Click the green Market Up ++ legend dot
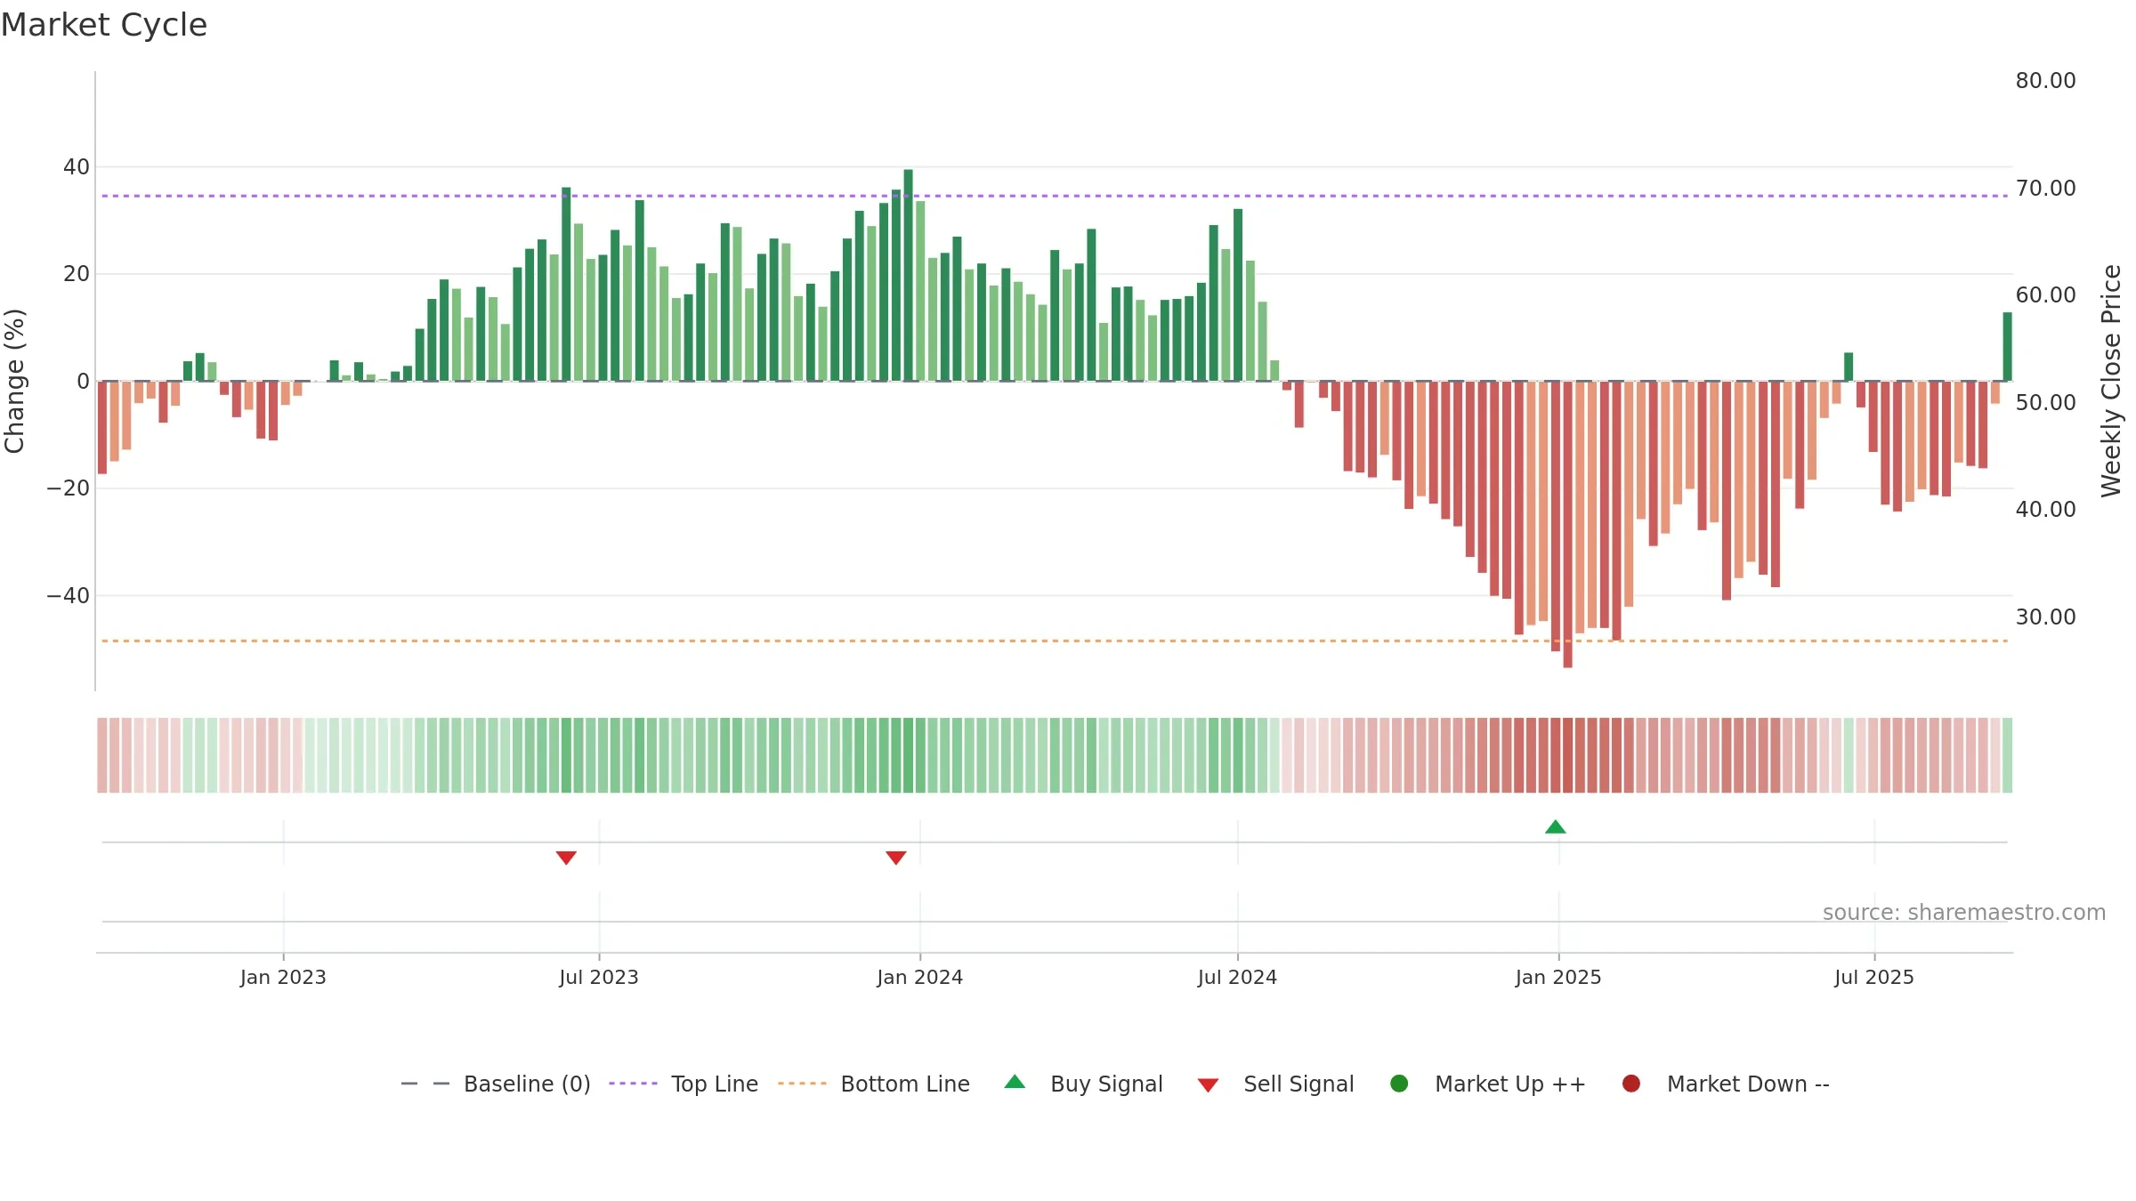The width and height of the screenshot is (2136, 1201). pos(1399,1084)
